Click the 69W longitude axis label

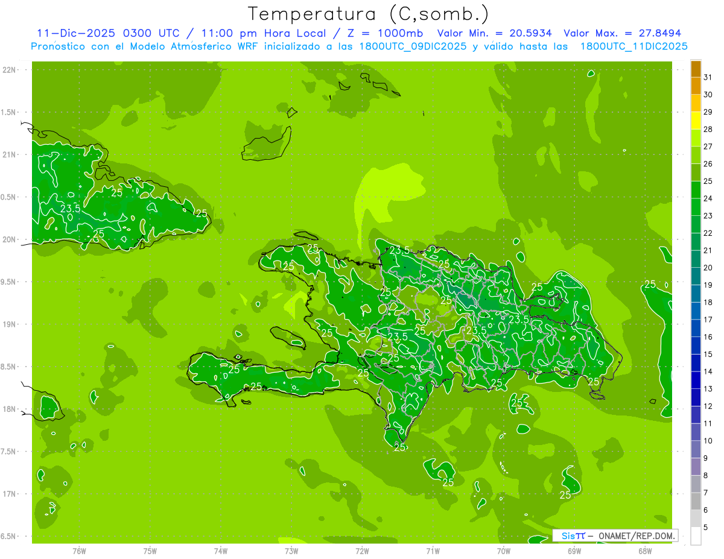pos(574,551)
